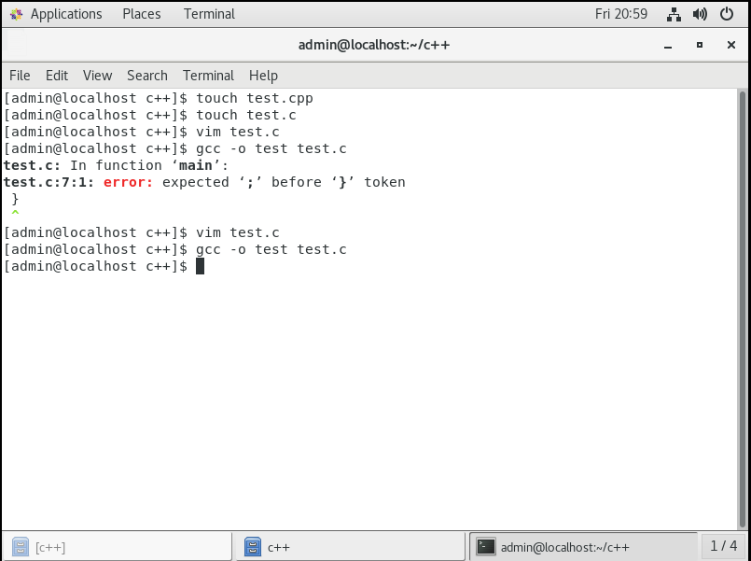Click the 1 / 4 workspace switcher
Screen dimensions: 751x561
point(724,546)
